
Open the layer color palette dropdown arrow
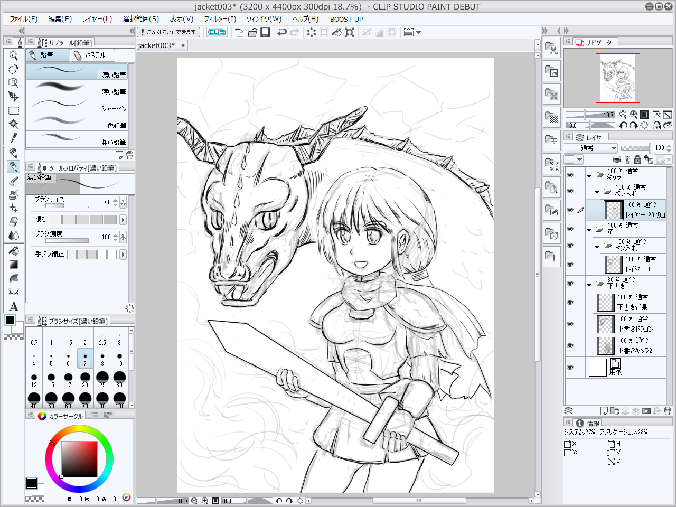579,159
